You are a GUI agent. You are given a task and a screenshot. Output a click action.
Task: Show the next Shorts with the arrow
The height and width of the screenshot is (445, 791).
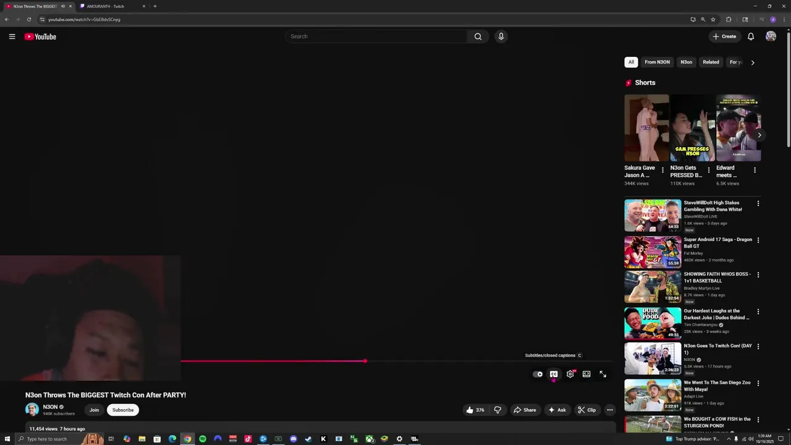[759, 135]
